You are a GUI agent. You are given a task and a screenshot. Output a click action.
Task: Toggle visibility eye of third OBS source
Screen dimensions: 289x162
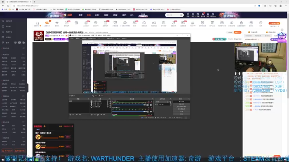coord(108,105)
